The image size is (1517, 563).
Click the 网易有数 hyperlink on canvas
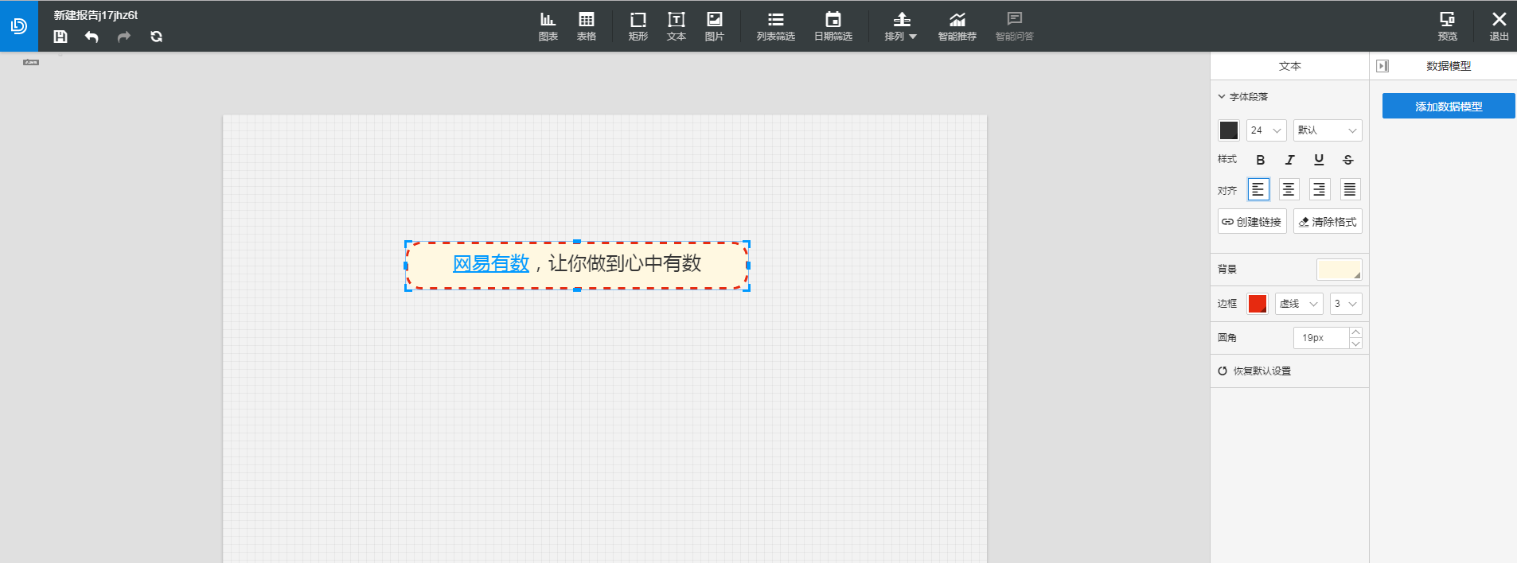[x=491, y=264]
